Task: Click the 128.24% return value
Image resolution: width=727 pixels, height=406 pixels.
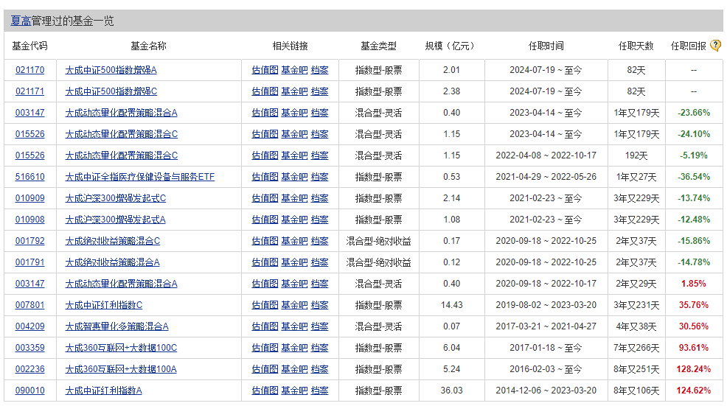Action: coord(694,369)
